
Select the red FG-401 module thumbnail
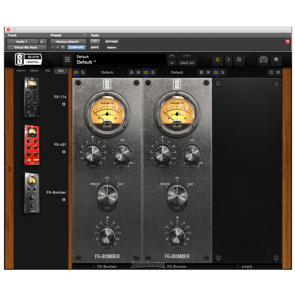point(32,145)
